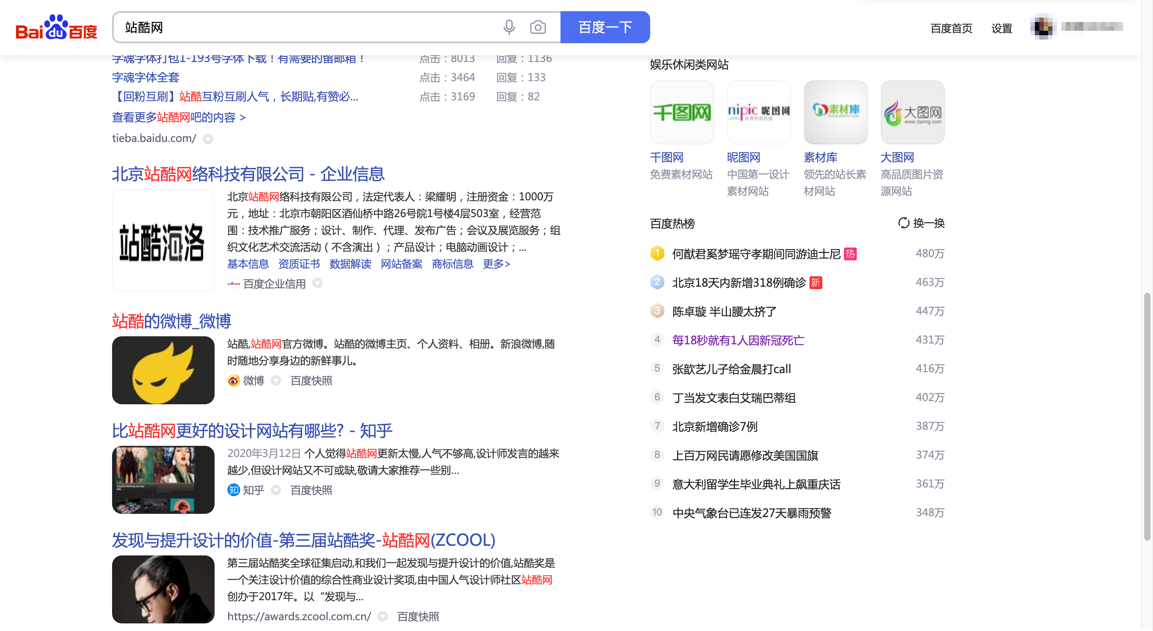
Task: Expand options arrow next to tieba.baidu.com
Action: pos(208,139)
